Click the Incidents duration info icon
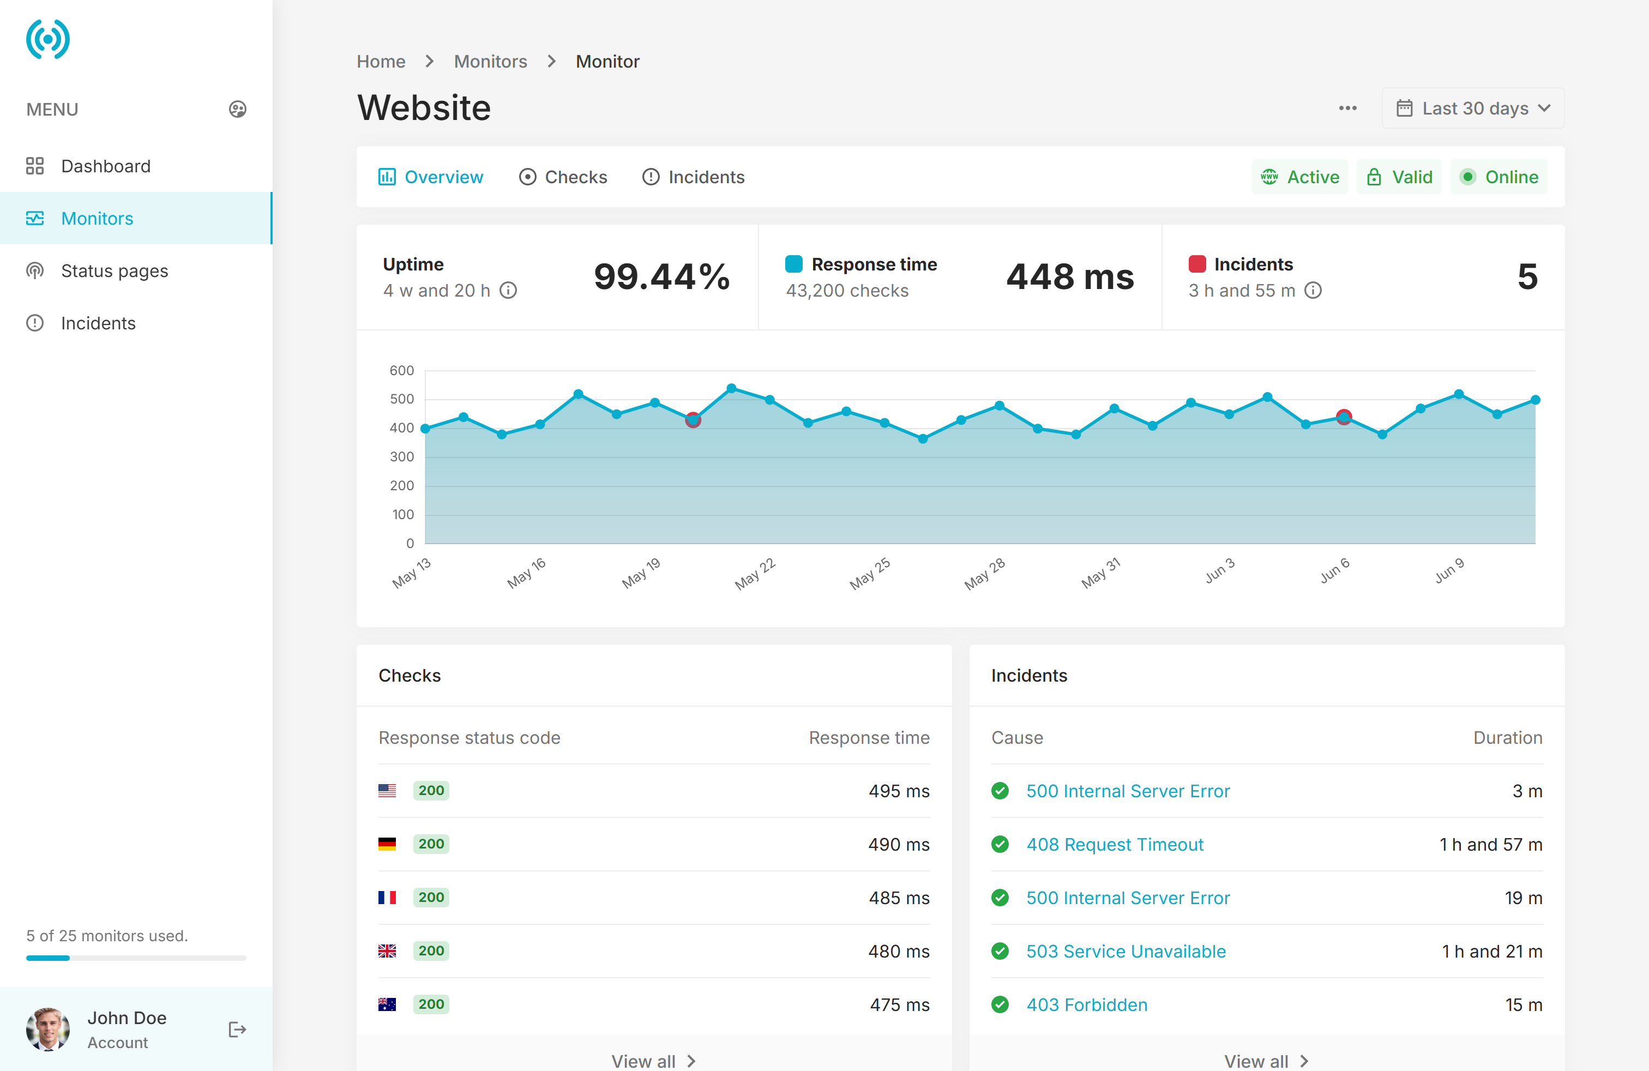The image size is (1649, 1071). tap(1314, 290)
